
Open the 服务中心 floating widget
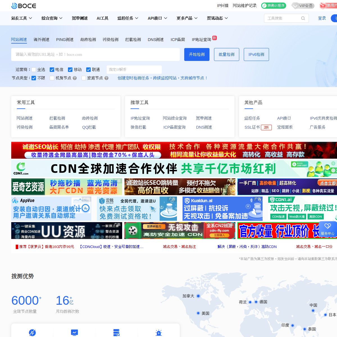327,229
